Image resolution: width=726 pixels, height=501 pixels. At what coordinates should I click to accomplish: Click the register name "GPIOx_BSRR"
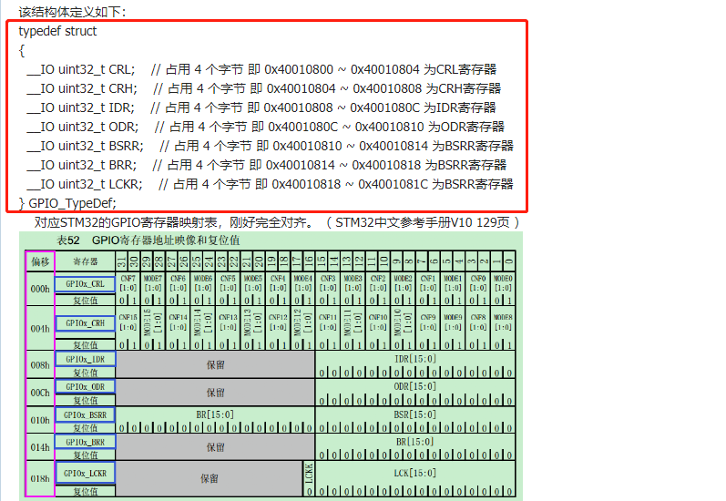point(86,414)
